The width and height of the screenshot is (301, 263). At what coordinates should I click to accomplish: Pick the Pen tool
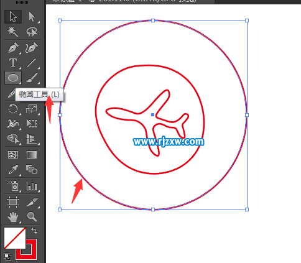pos(13,48)
